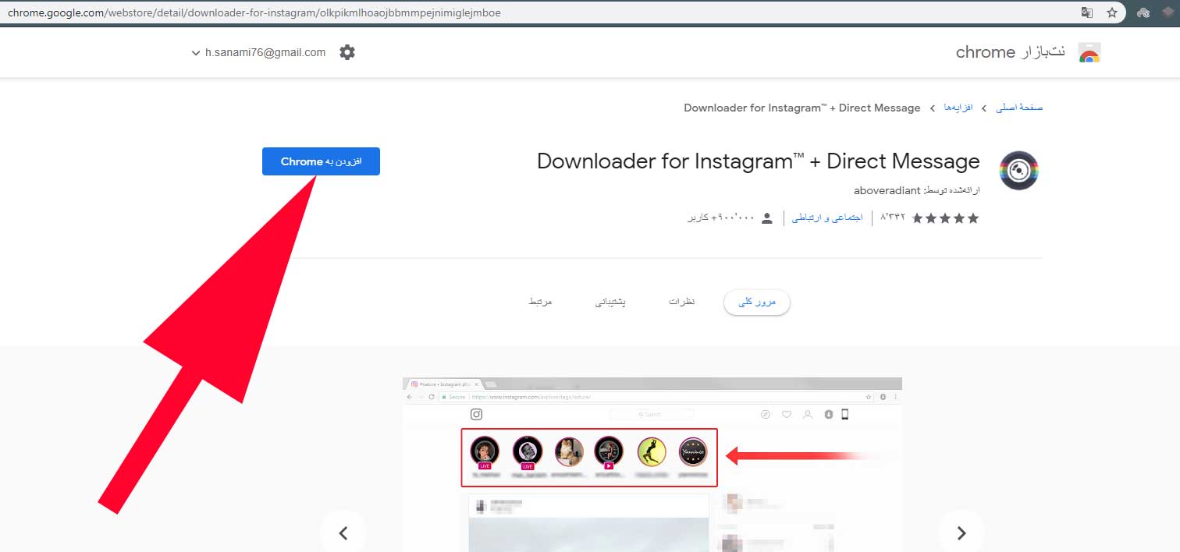Click the user-count person icon near ۹۰۰٬۰۰۰+
The height and width of the screenshot is (552, 1180).
[766, 218]
